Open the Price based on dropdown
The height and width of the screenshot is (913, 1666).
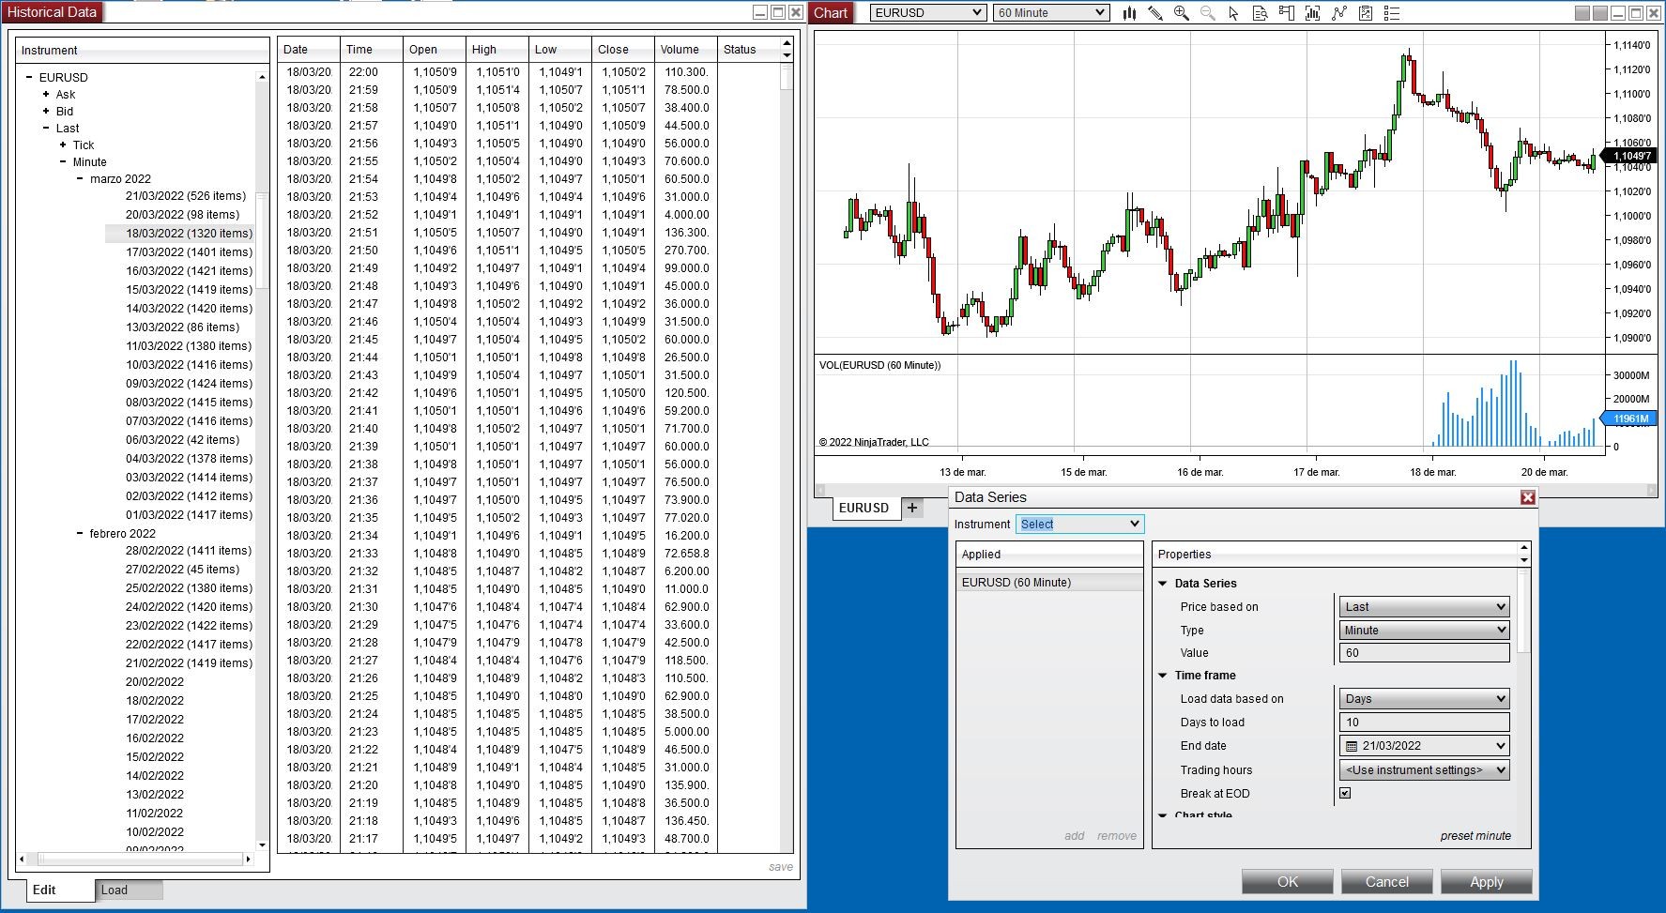coord(1424,607)
